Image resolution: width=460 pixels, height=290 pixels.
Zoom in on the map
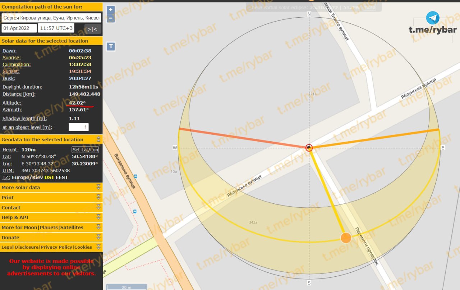111,10
